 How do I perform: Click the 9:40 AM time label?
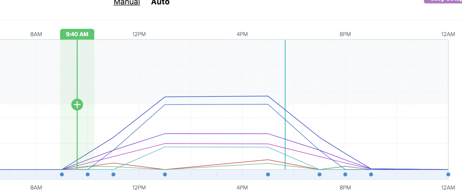[77, 34]
